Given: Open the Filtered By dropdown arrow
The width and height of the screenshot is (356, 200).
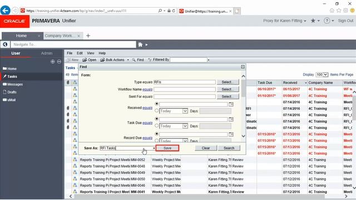Looking at the screenshot, I should pyautogui.click(x=209, y=60).
